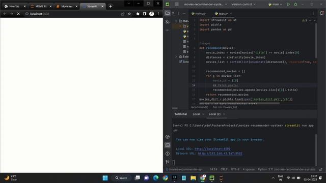Screen dimensions: 326x183
Task: Stop loading page in Chrome
Action: click(18, 14)
